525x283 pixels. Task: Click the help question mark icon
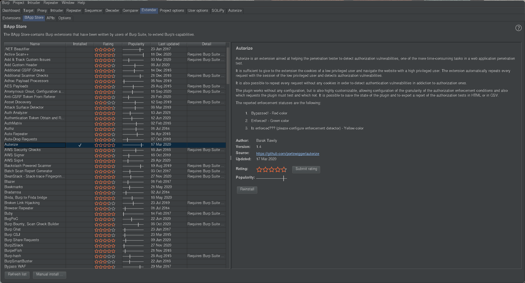518,28
